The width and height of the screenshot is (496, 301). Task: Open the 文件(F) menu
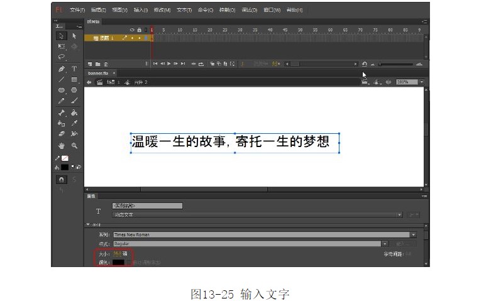click(77, 10)
